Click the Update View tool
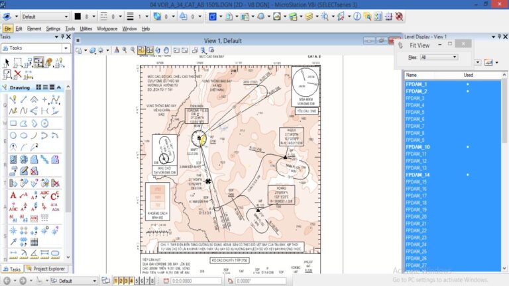Viewport: 509px width, 286px height. pos(117,50)
